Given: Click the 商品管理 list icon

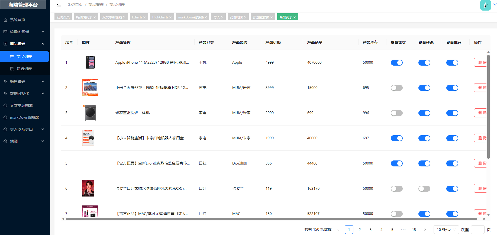Looking at the screenshot, I should 5,44.
